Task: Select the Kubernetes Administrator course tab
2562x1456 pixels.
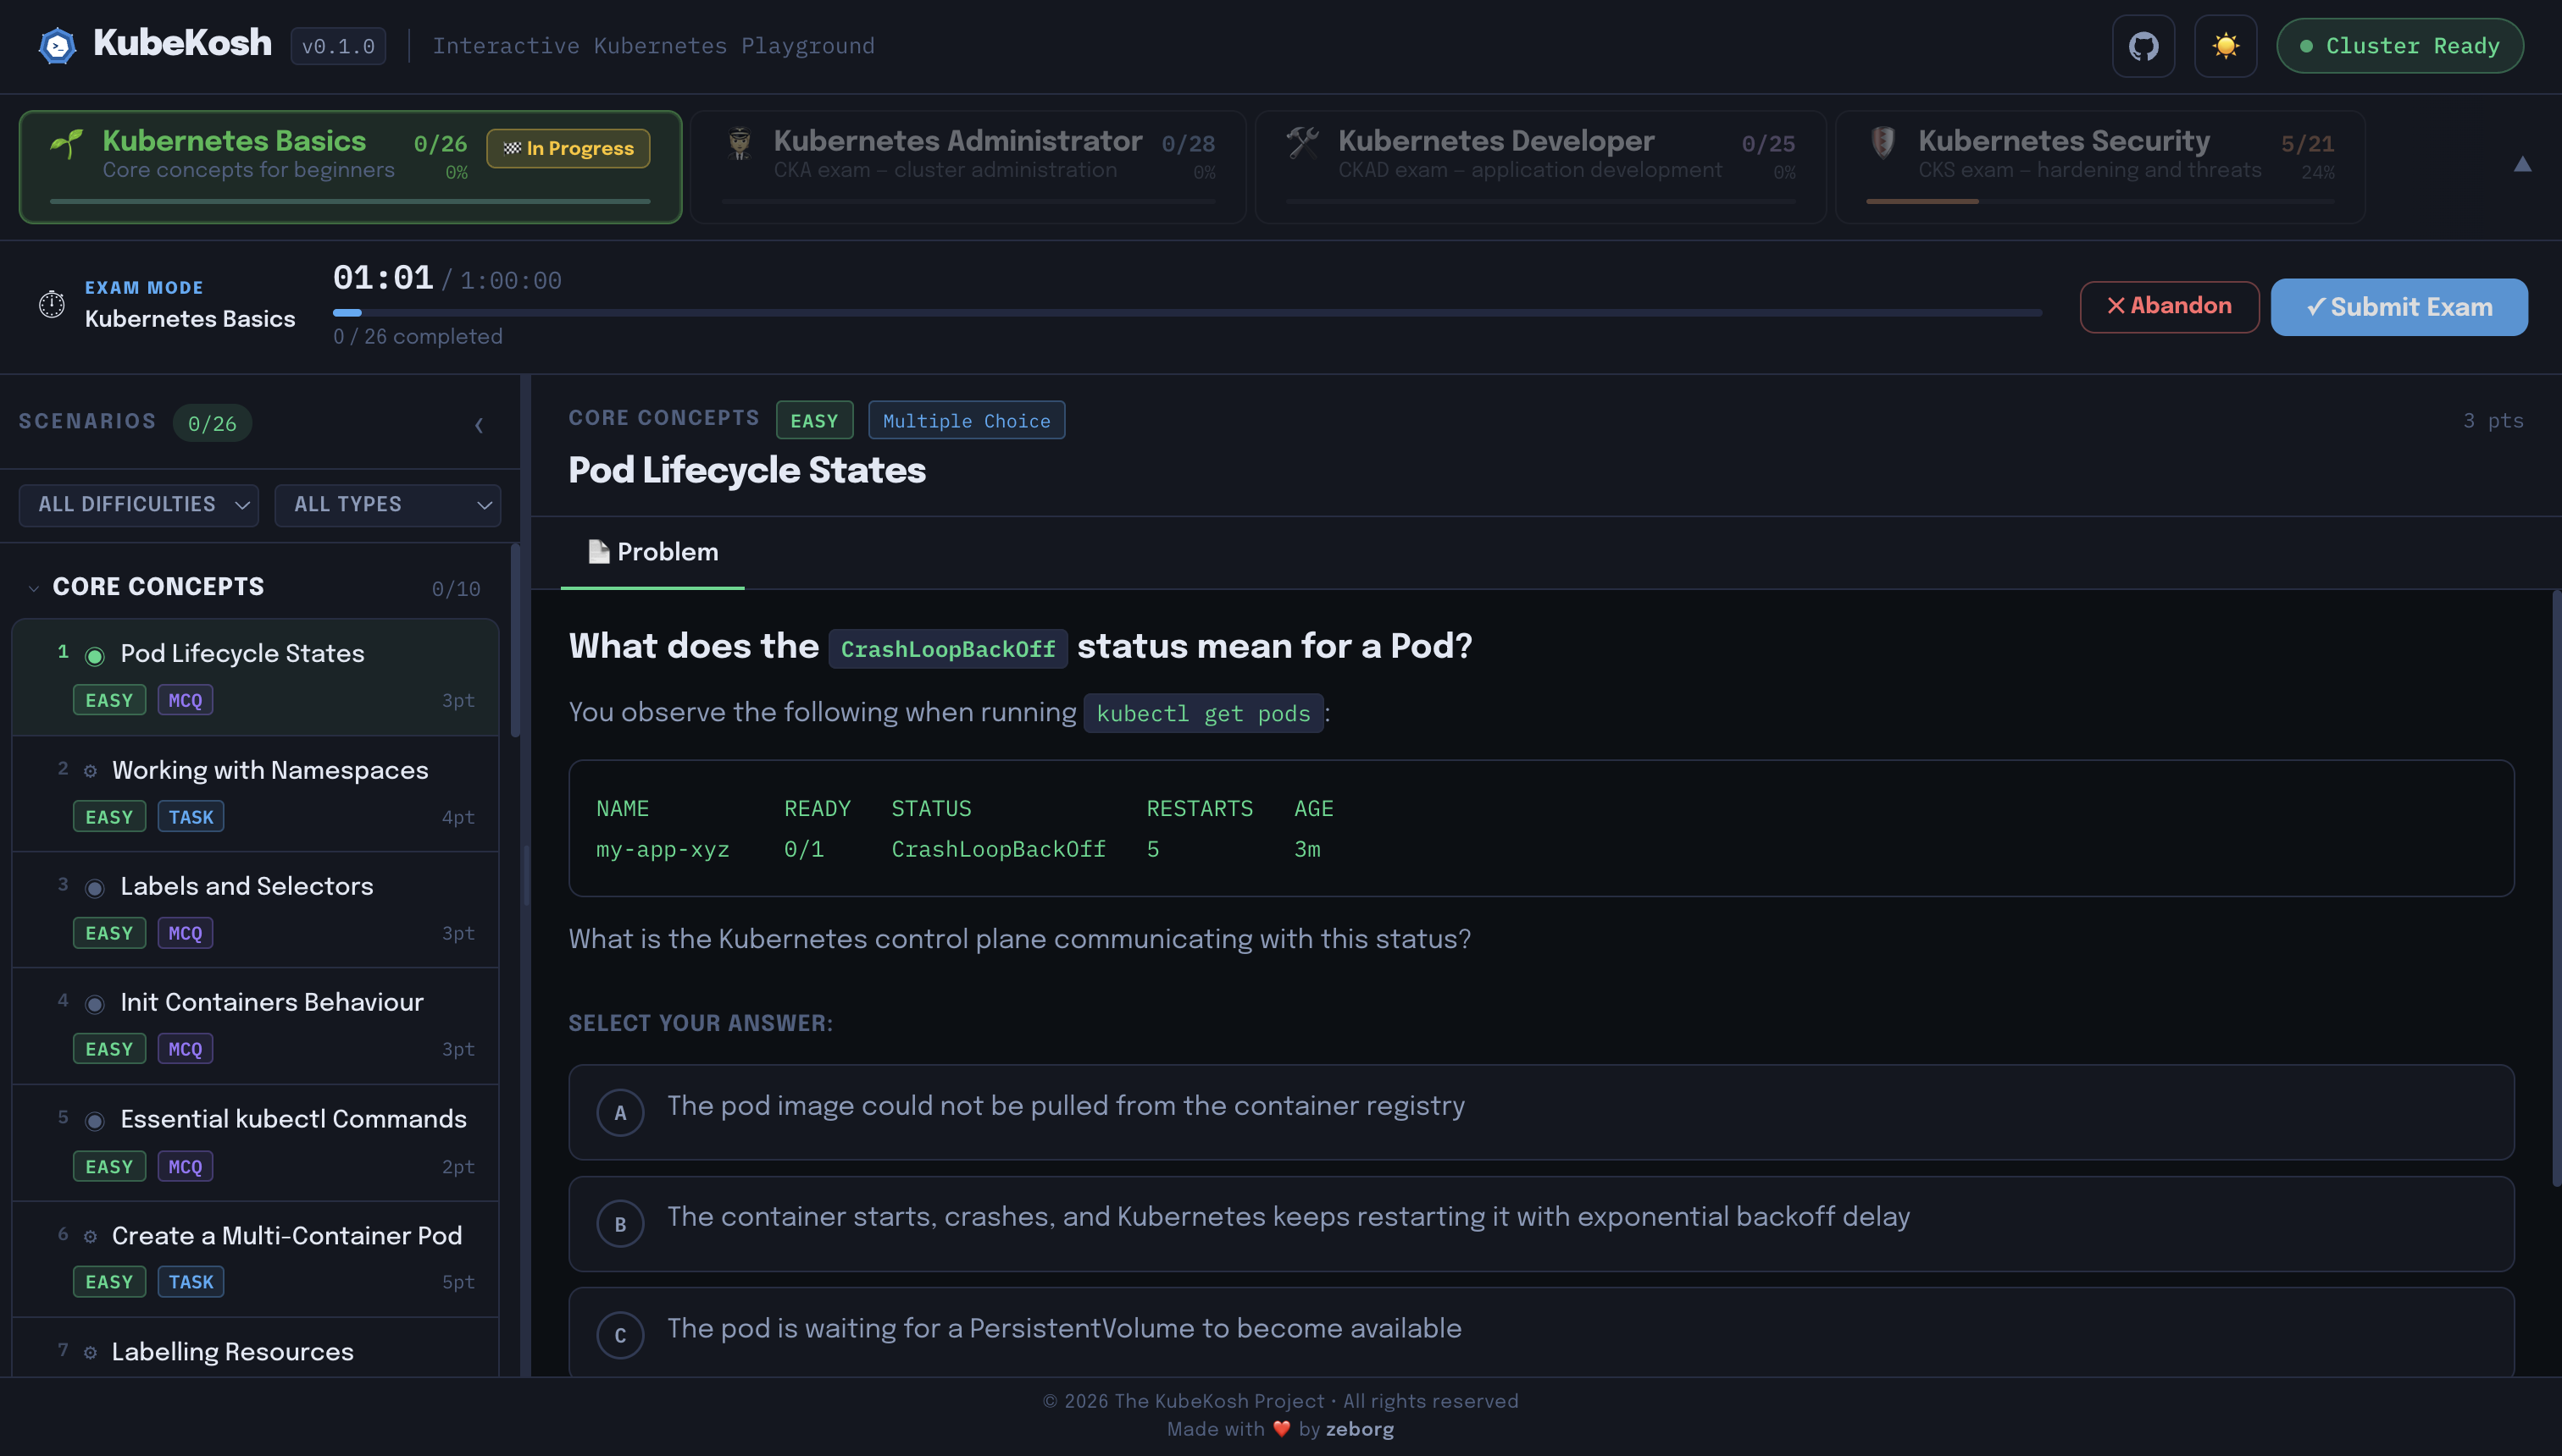Action: click(968, 166)
